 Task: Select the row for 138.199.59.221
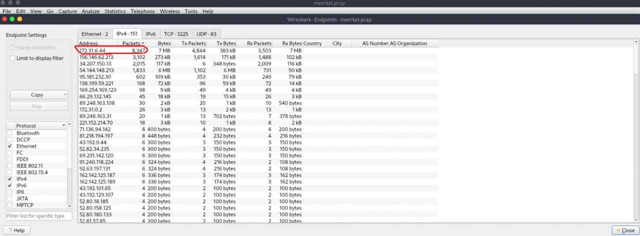click(258, 83)
